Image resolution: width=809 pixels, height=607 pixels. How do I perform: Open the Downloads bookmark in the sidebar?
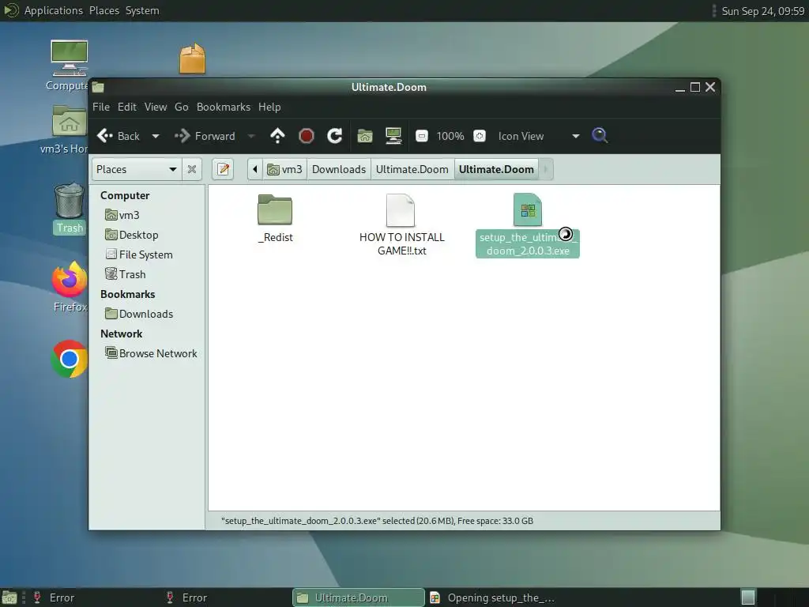(x=139, y=314)
